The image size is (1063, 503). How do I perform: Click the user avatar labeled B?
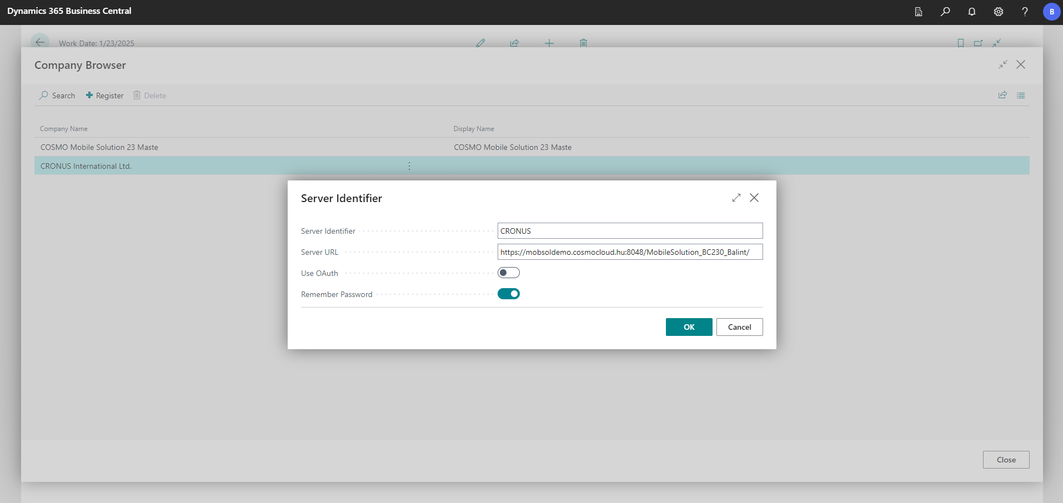coord(1051,12)
